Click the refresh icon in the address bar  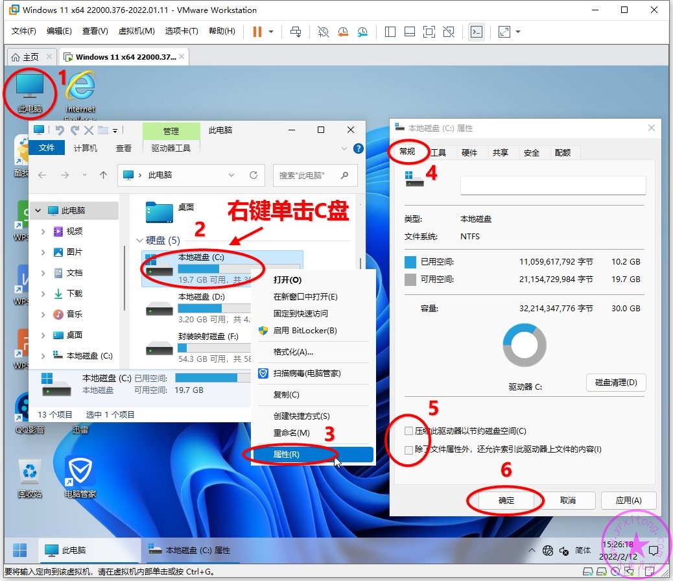[254, 175]
